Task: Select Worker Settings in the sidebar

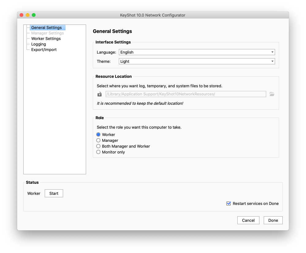Action: [x=46, y=39]
